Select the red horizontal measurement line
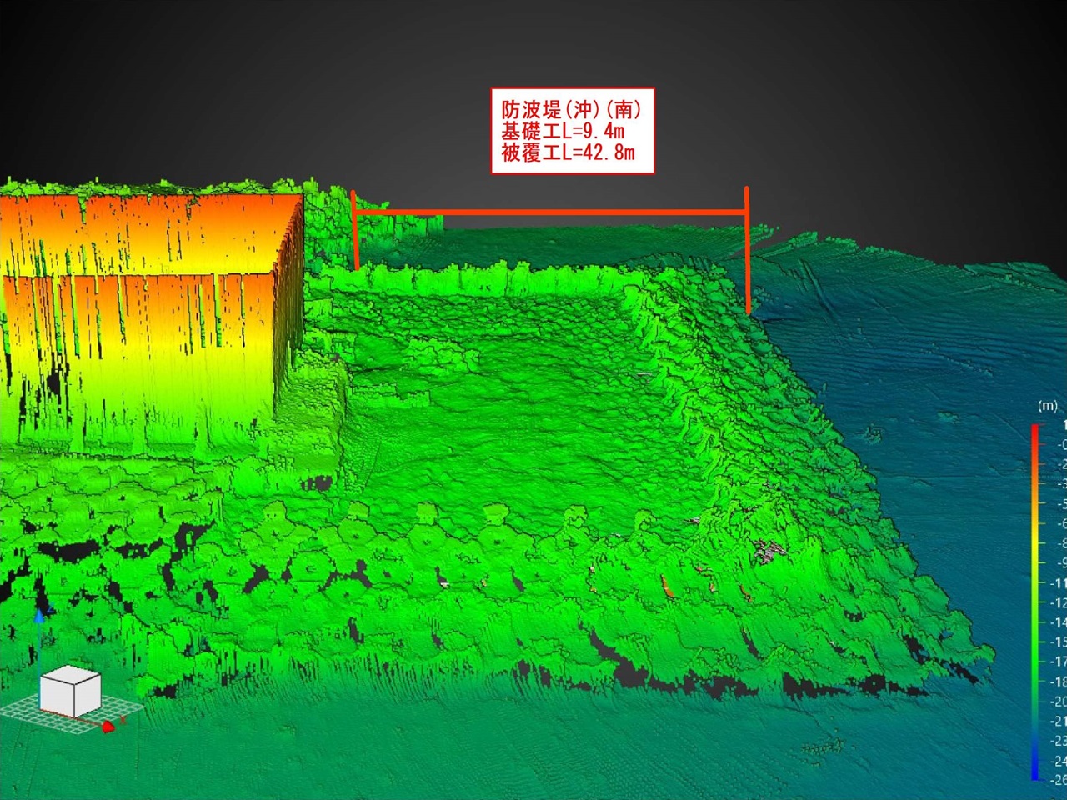1067x800 pixels. [550, 213]
